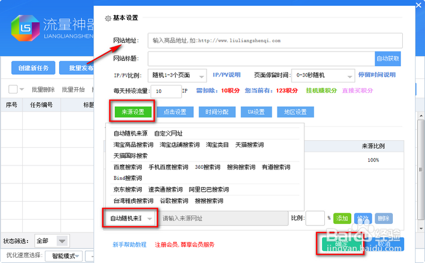
Task: Switch to the 时间分配 tab
Action: pos(217,112)
